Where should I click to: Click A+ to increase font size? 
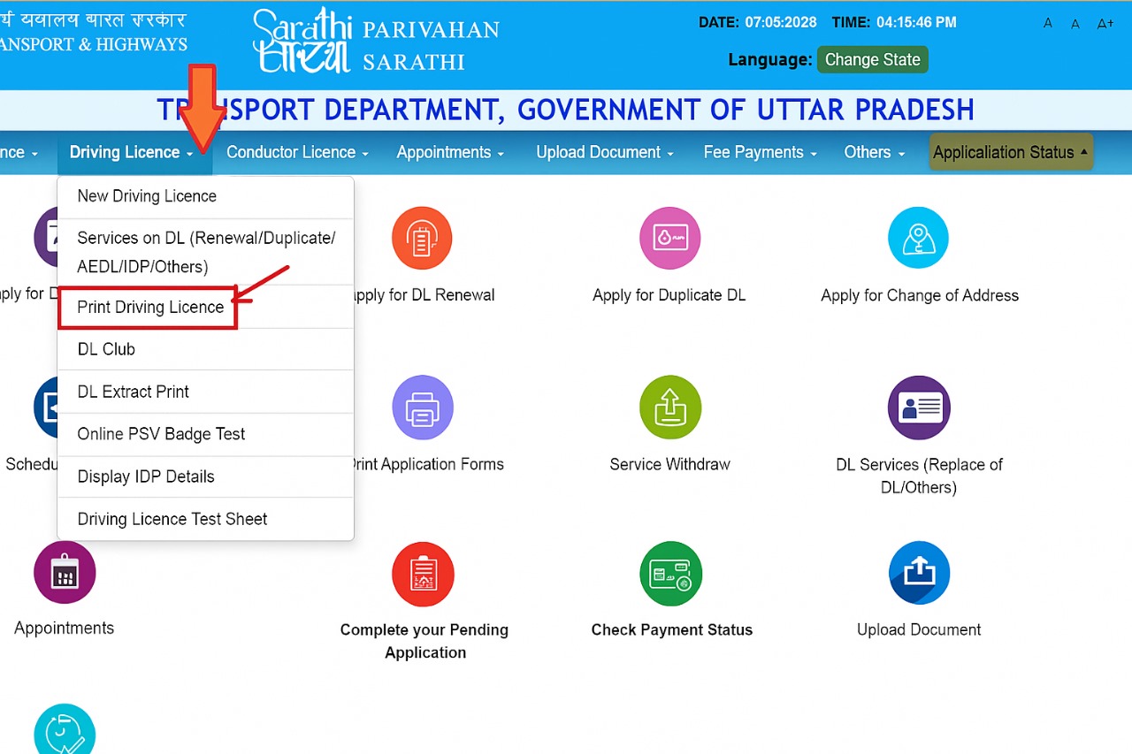pyautogui.click(x=1105, y=24)
